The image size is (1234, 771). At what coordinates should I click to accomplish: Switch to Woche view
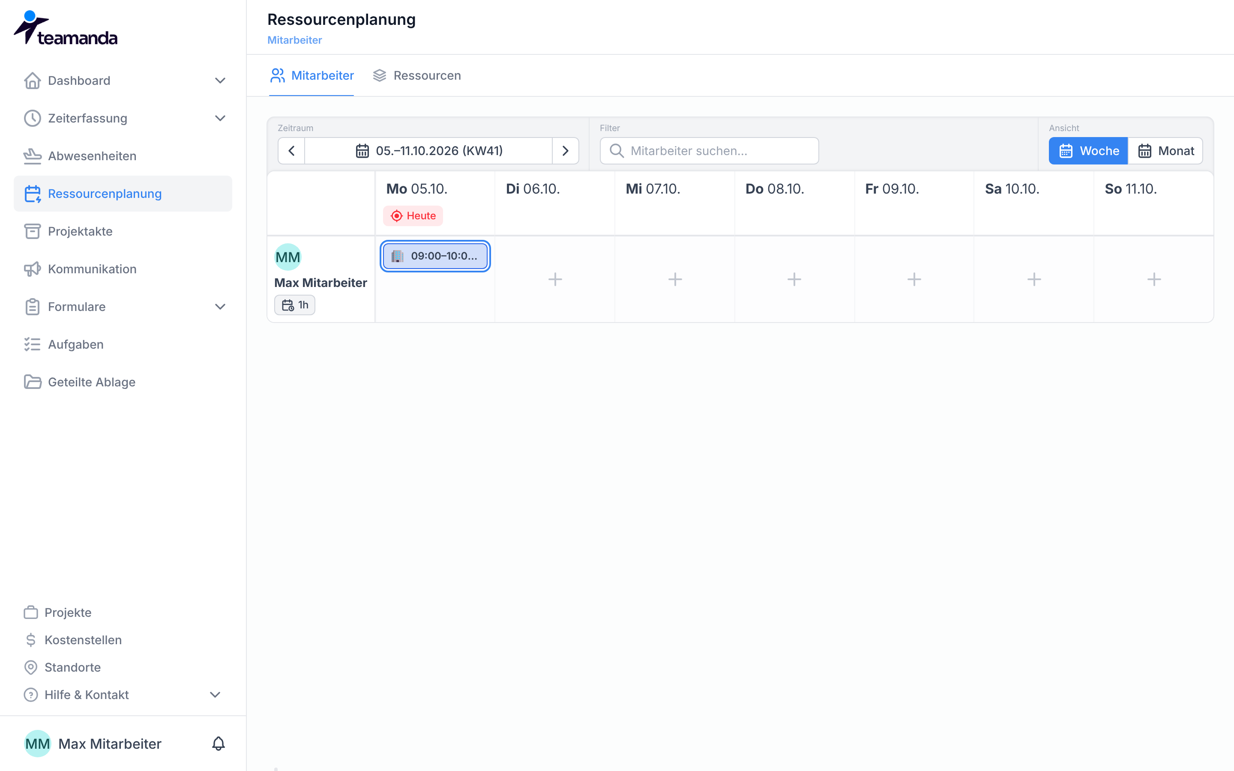click(x=1088, y=151)
